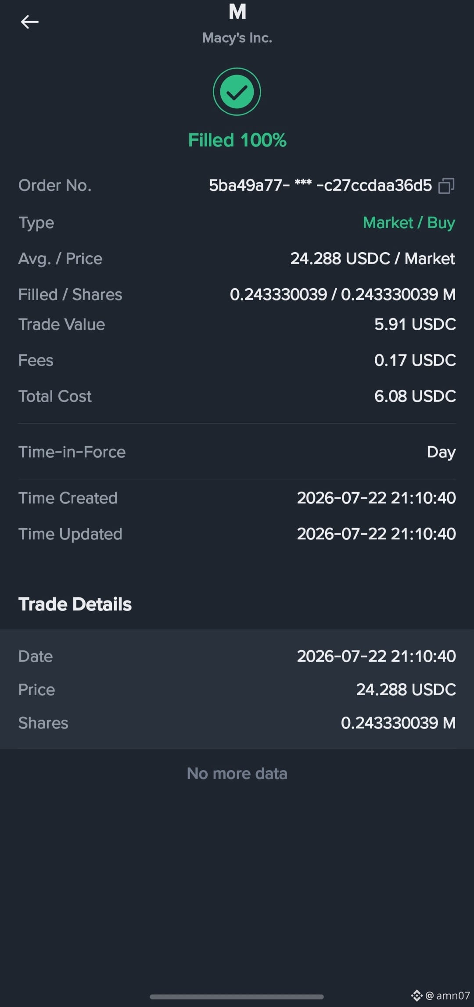Tap the Time Created timestamp
Viewport: 474px width, 1007px height.
pyautogui.click(x=376, y=498)
